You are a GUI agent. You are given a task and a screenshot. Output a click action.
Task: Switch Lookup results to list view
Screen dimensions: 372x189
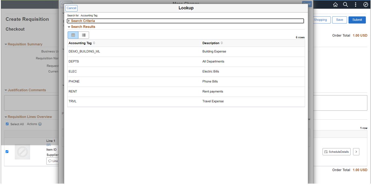point(84,35)
